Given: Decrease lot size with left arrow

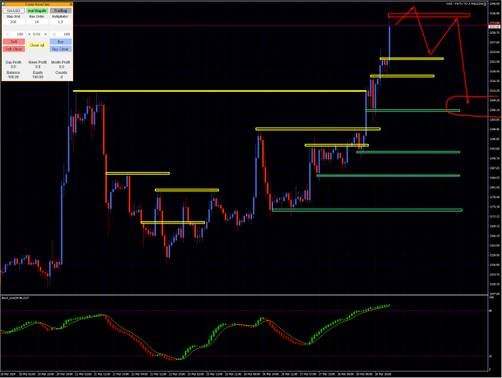Looking at the screenshot, I should pyautogui.click(x=29, y=34).
